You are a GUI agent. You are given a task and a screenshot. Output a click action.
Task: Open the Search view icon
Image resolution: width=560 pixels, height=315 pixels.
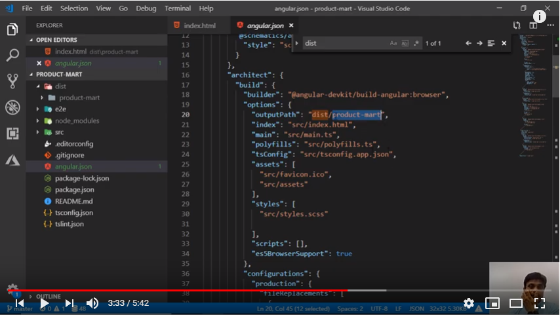(x=12, y=55)
